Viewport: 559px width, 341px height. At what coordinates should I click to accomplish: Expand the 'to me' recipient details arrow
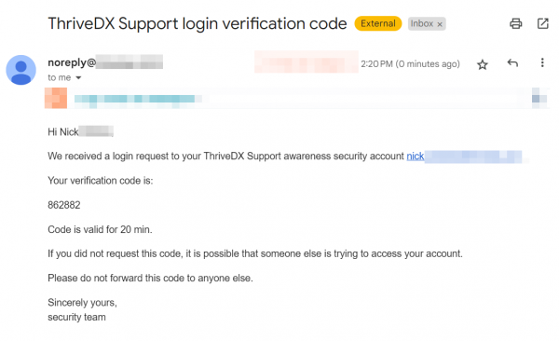[x=78, y=77]
